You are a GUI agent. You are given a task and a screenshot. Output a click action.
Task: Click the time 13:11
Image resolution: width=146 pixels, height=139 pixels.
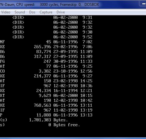tap(86, 105)
